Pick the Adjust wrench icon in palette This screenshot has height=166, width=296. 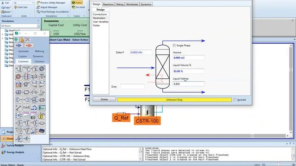pyautogui.click(x=18, y=107)
